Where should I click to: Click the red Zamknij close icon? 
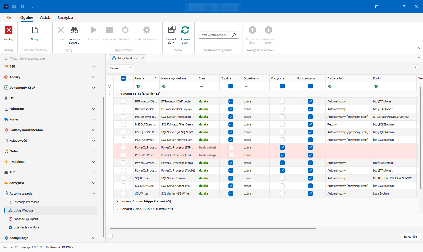(x=9, y=30)
